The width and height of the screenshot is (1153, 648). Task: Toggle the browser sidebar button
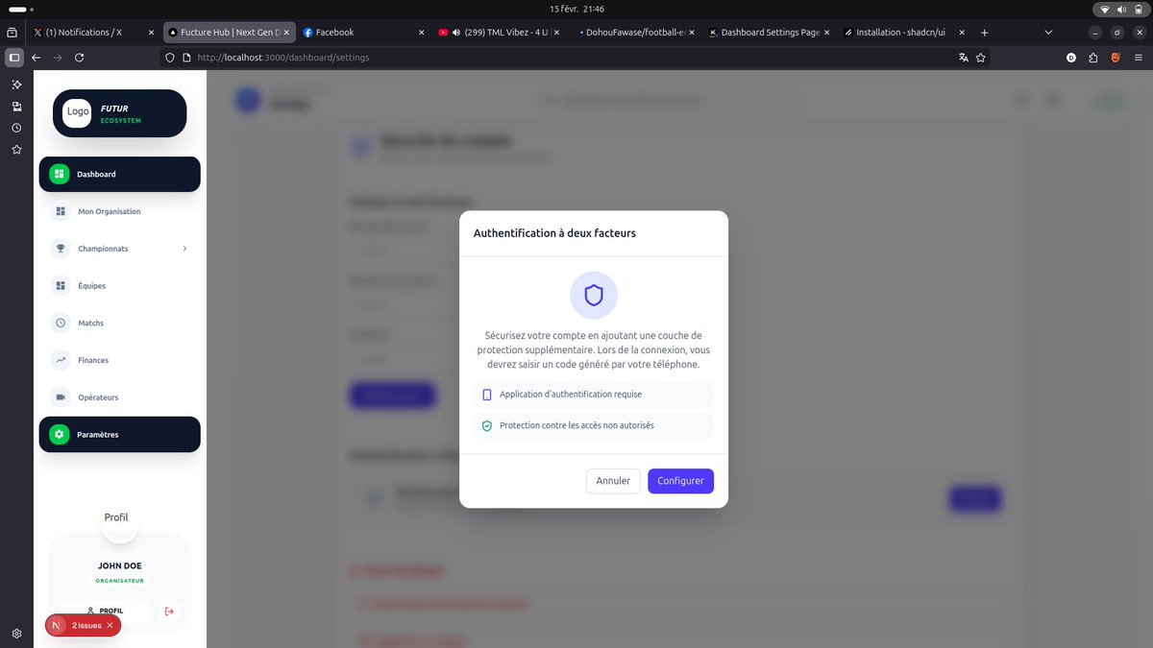click(x=13, y=58)
